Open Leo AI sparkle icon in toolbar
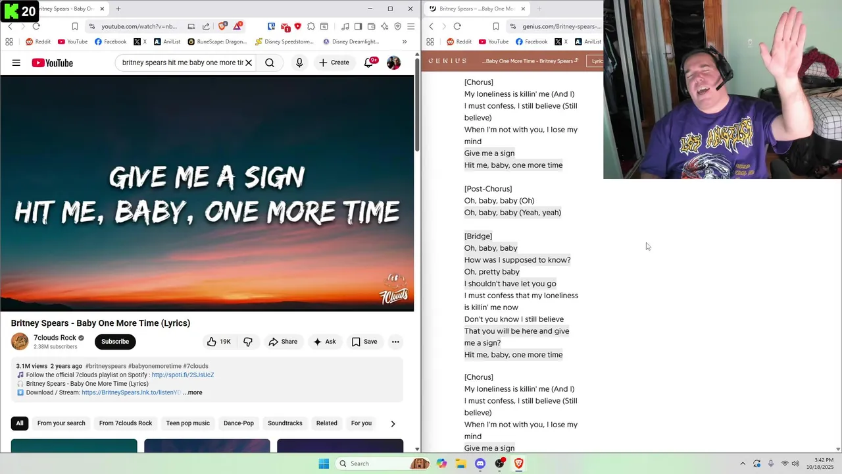842x474 pixels. coord(384,26)
